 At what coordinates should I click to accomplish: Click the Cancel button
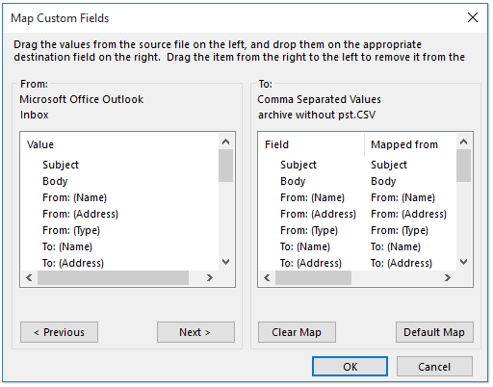click(x=434, y=367)
